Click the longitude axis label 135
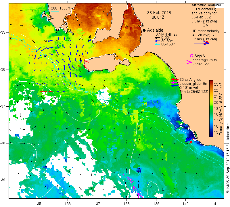The height and width of the screenshot is (207, 230). point(38,204)
